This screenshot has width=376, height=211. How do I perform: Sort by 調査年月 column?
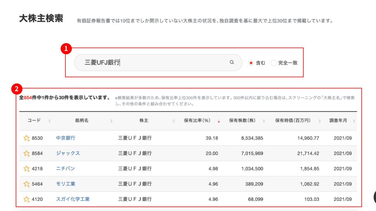pyautogui.click(x=354, y=121)
